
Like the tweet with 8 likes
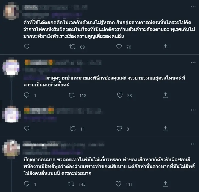pyautogui.click(x=119, y=129)
